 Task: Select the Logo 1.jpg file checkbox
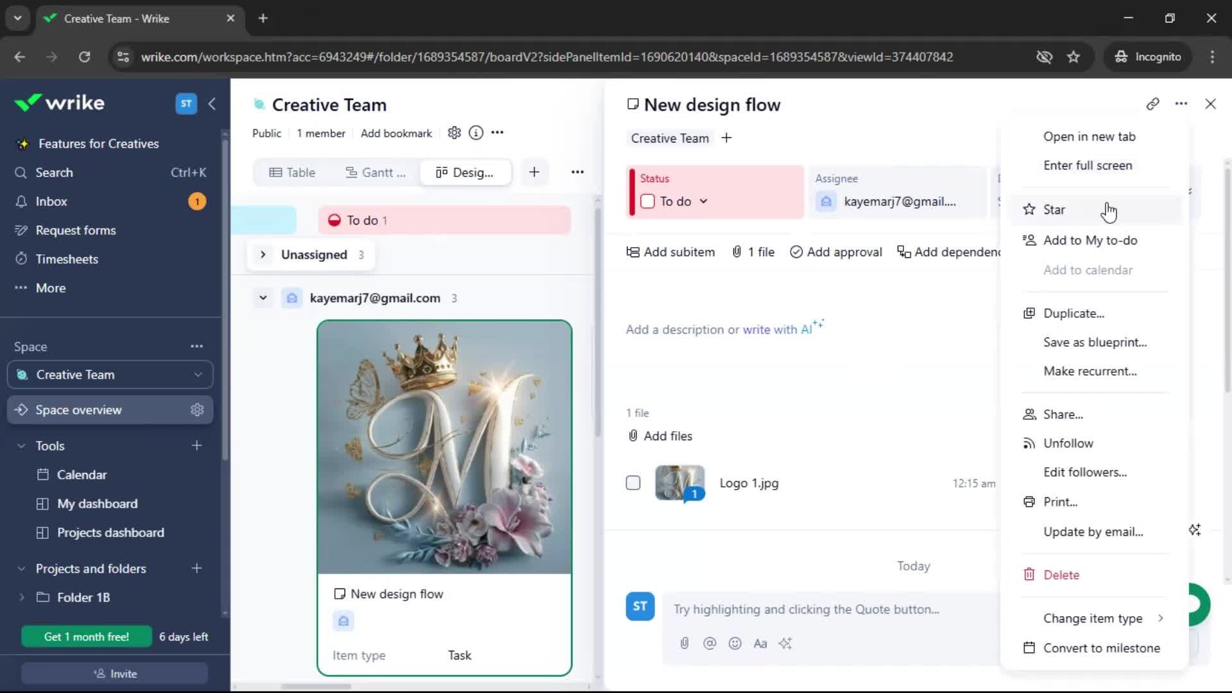pyautogui.click(x=633, y=483)
